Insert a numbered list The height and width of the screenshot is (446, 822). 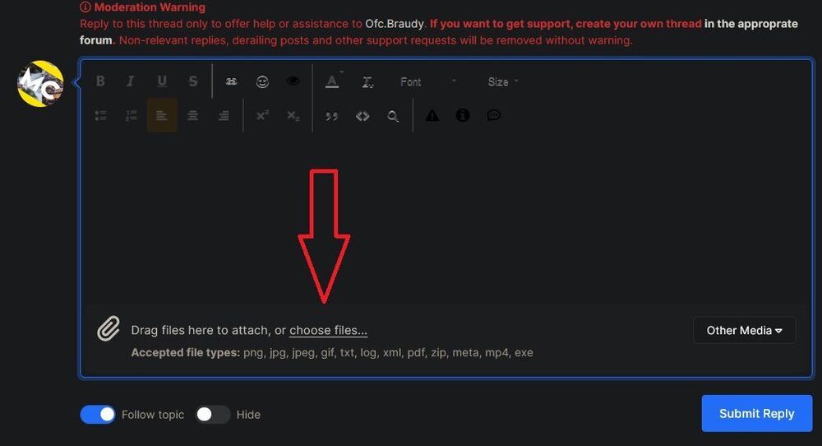tap(131, 115)
